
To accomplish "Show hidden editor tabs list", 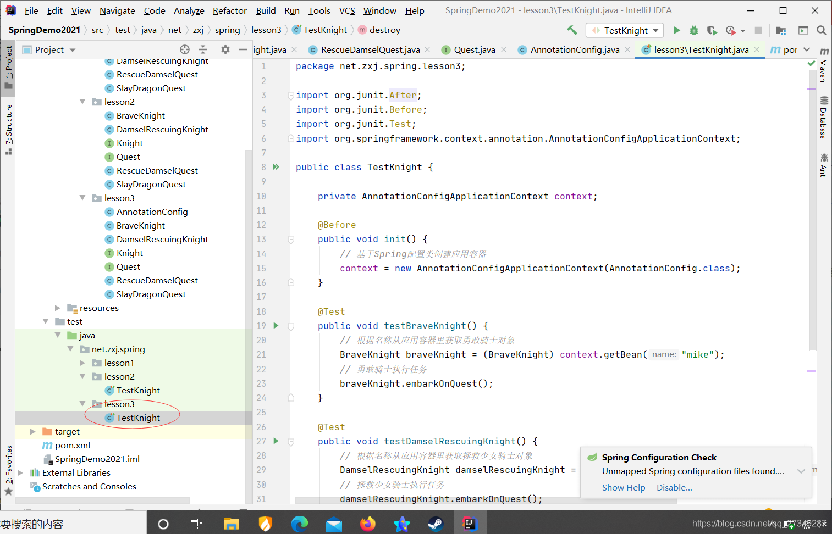I will point(807,49).
